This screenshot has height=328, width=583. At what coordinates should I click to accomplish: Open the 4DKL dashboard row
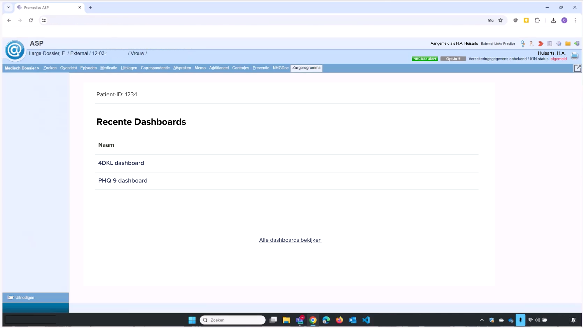point(287,163)
